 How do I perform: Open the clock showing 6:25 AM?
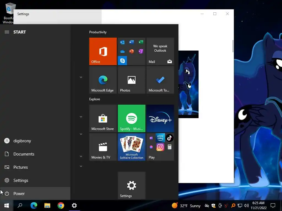pyautogui.click(x=258, y=206)
